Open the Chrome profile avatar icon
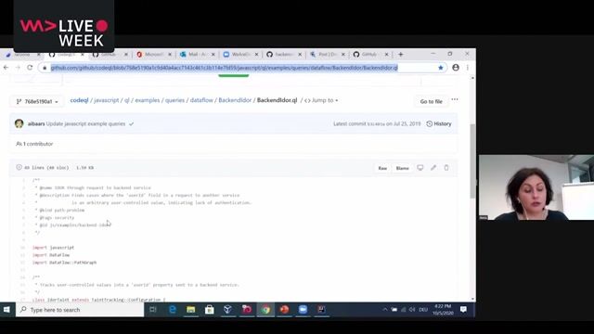 [x=456, y=68]
